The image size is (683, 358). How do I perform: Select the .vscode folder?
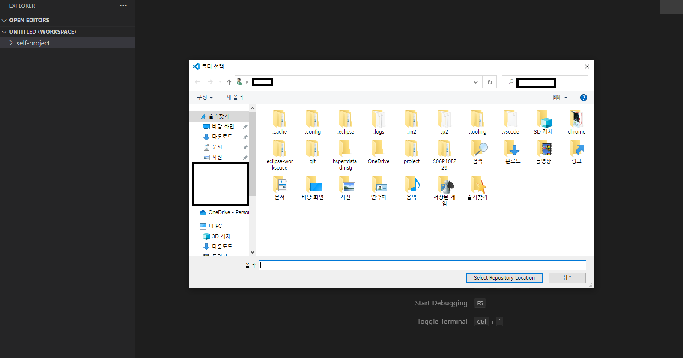[x=510, y=122]
